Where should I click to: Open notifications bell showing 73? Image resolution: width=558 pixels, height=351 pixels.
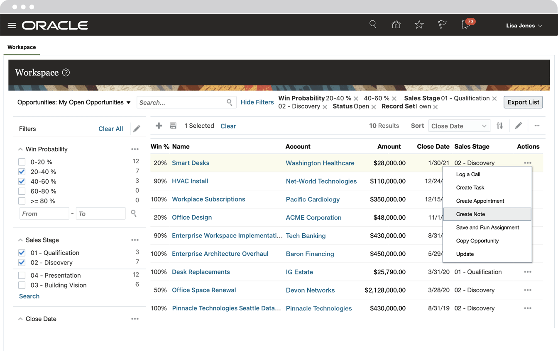pos(467,24)
